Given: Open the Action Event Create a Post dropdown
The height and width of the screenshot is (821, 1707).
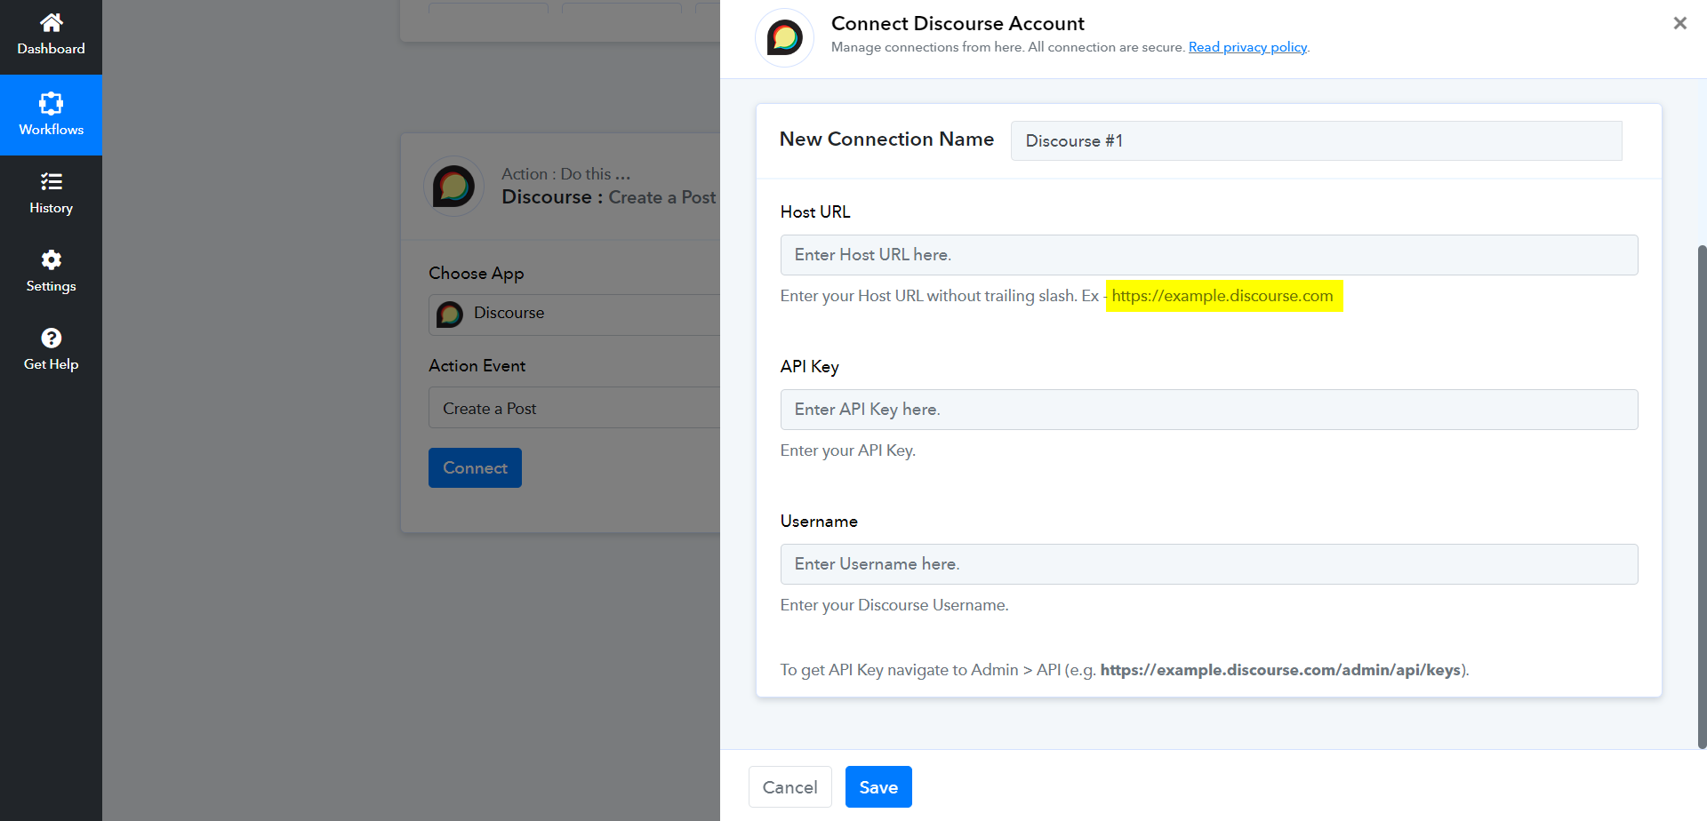Looking at the screenshot, I should click(x=574, y=408).
